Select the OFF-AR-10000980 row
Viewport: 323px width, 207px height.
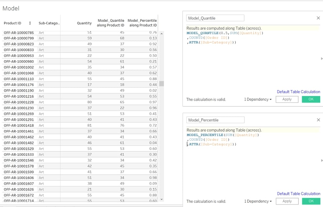coord(80,61)
